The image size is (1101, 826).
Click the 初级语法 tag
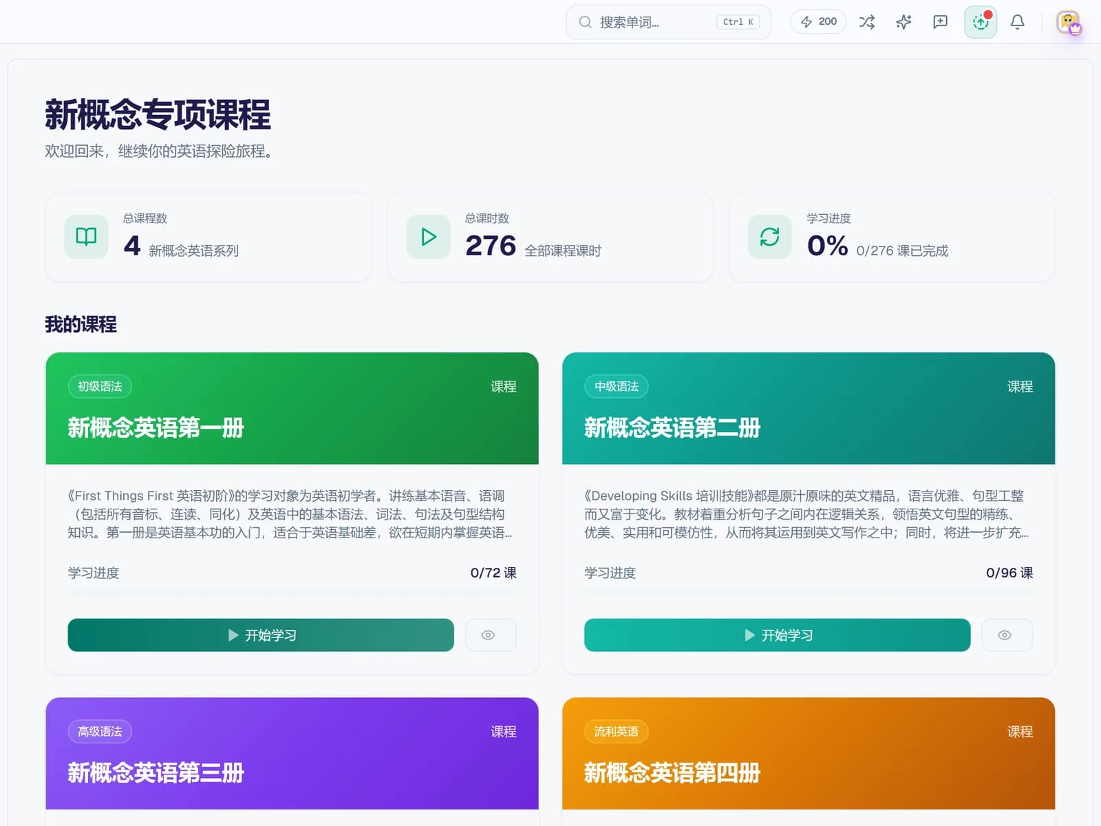coord(100,386)
